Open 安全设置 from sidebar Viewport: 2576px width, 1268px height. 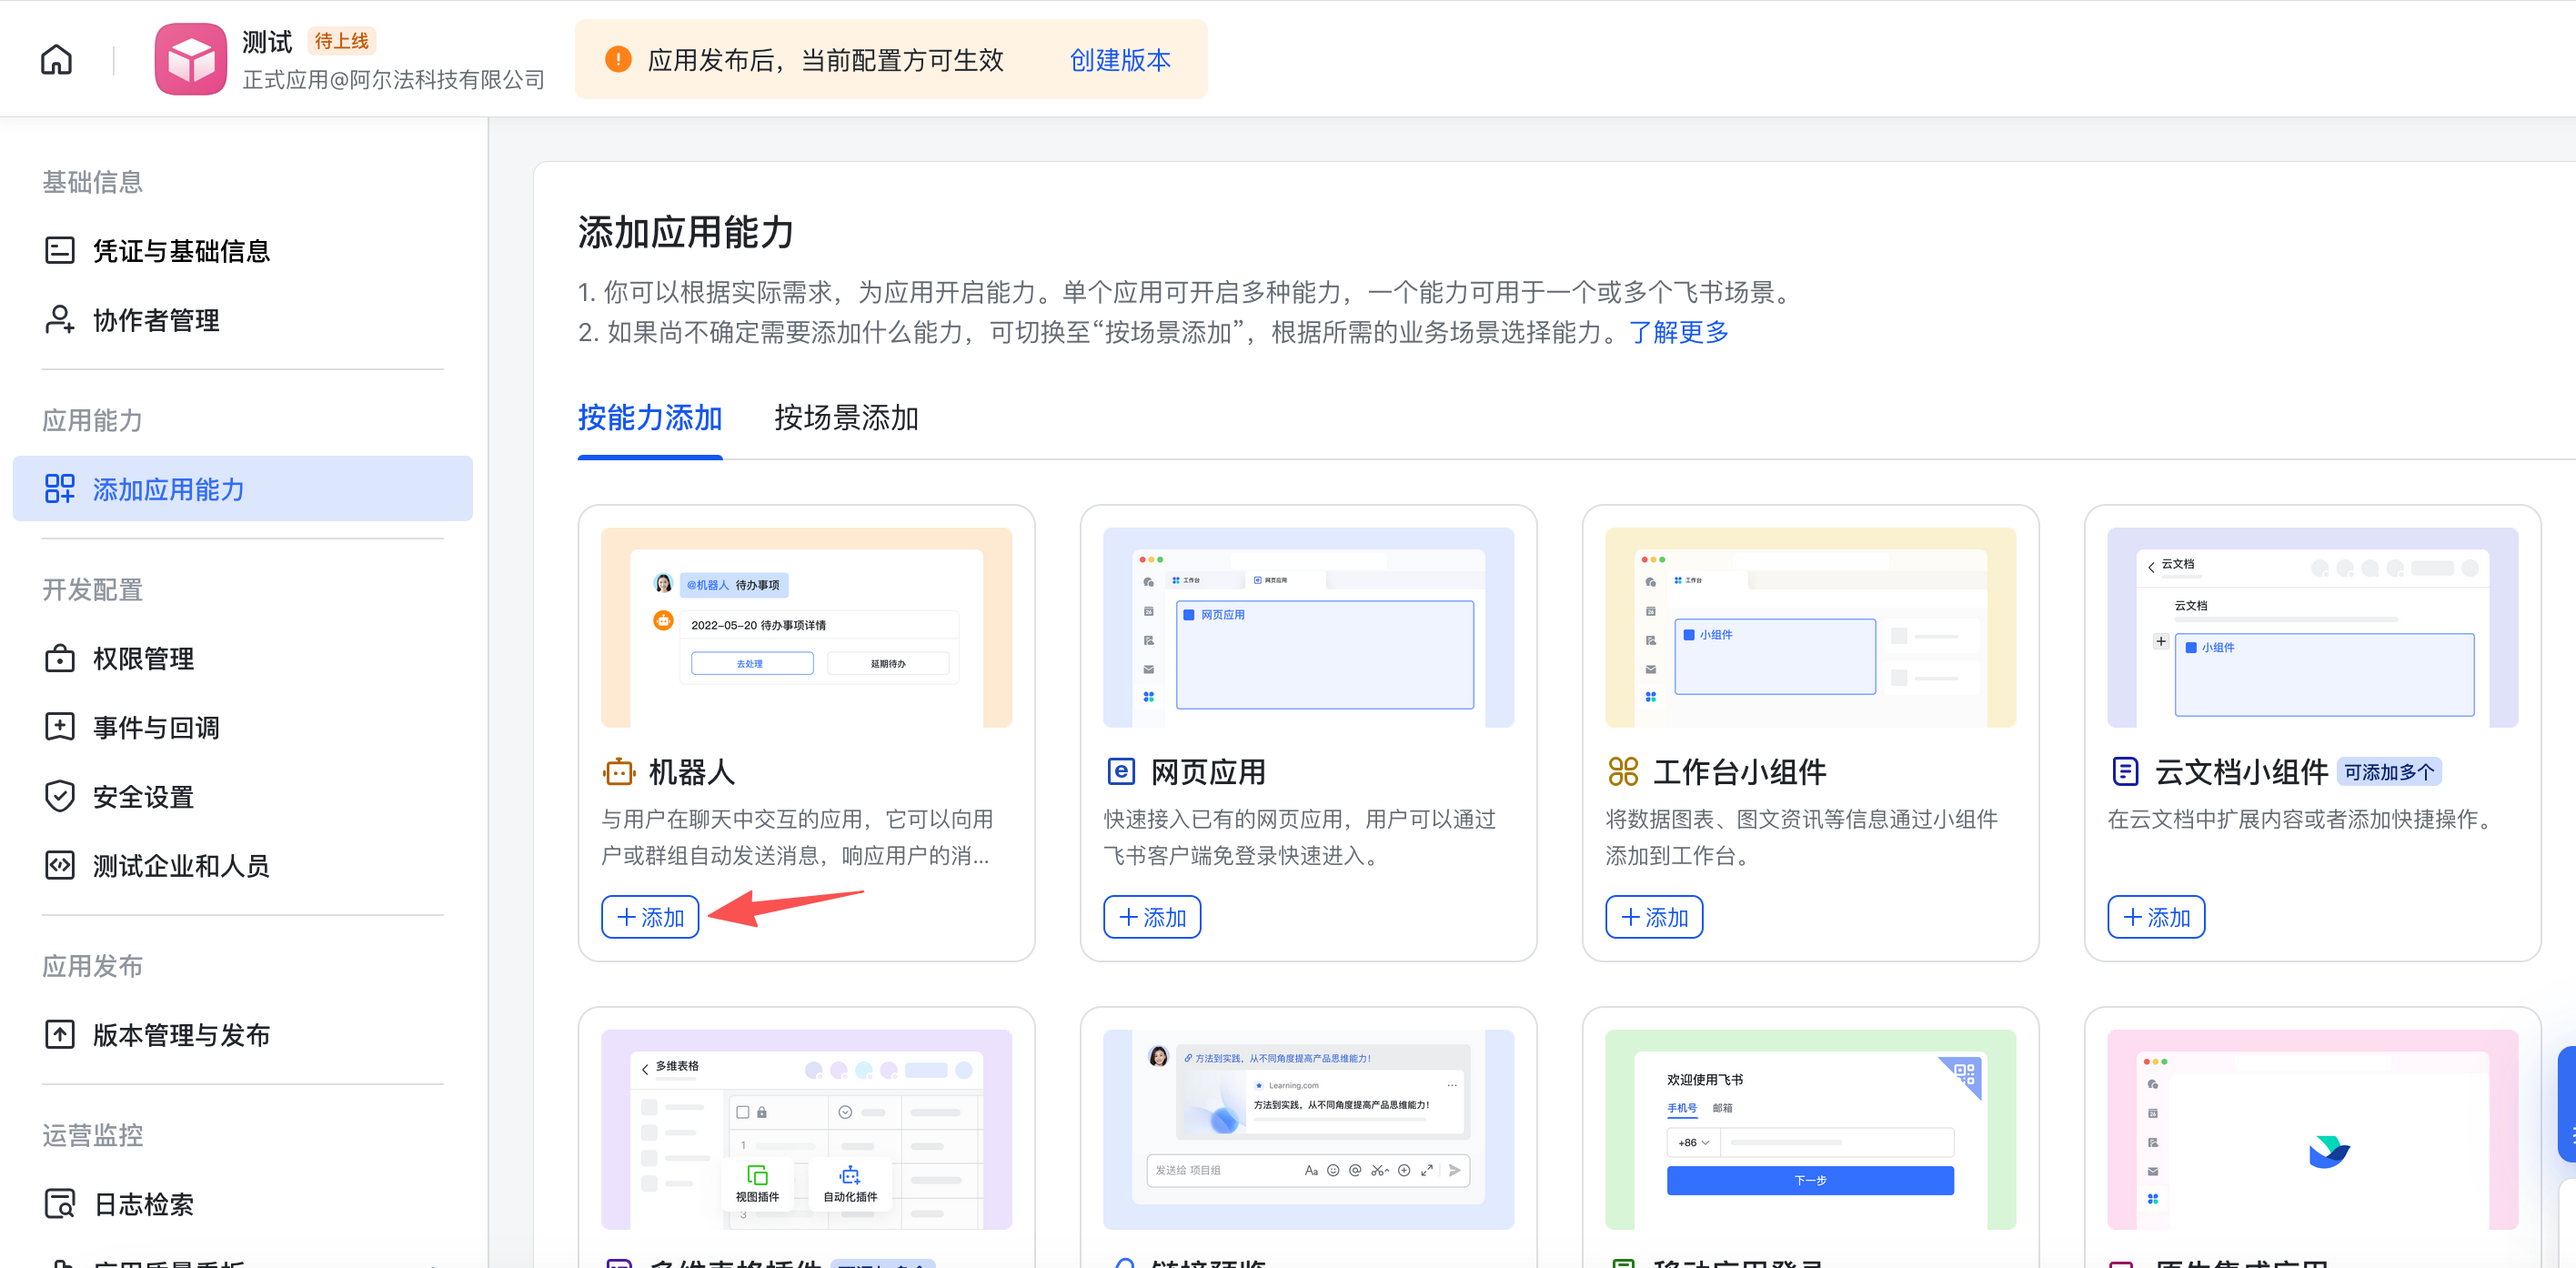point(143,797)
